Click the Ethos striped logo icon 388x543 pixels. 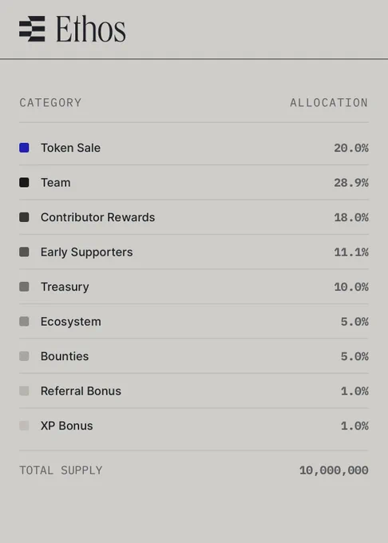32,29
